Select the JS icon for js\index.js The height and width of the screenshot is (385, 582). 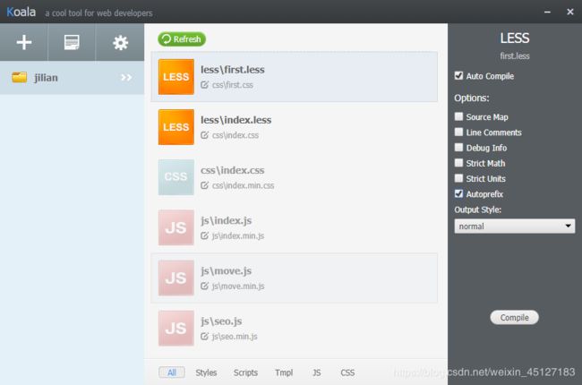point(175,227)
